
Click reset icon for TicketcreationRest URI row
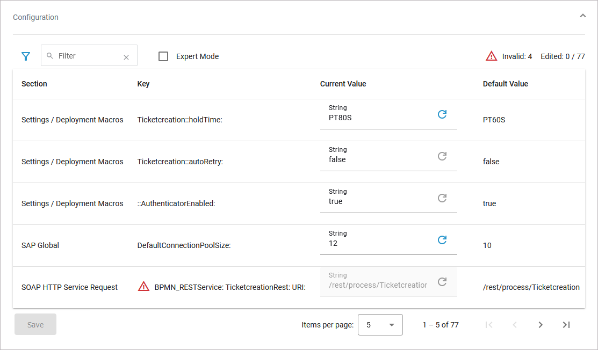442,282
